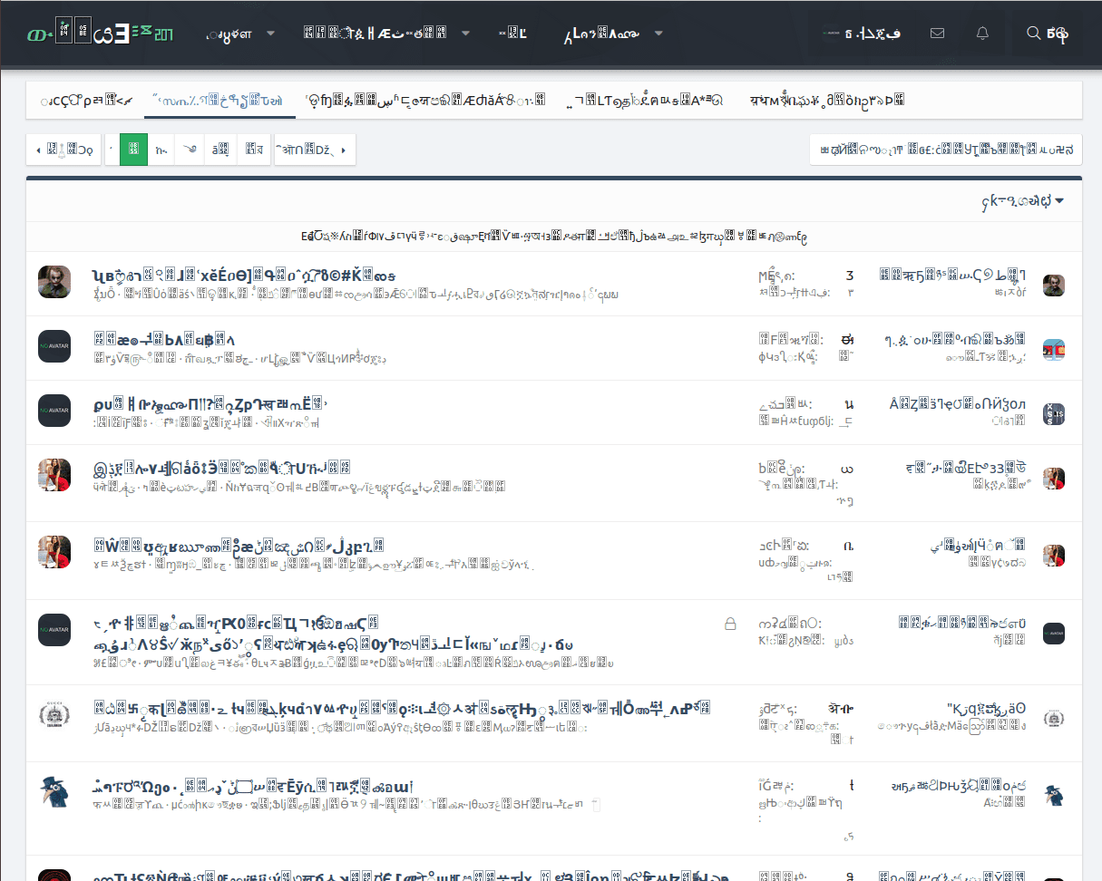This screenshot has width=1102, height=881.
Task: Click the starter's NO AVATAR placeholder on the locked thread
Action: (x=54, y=630)
